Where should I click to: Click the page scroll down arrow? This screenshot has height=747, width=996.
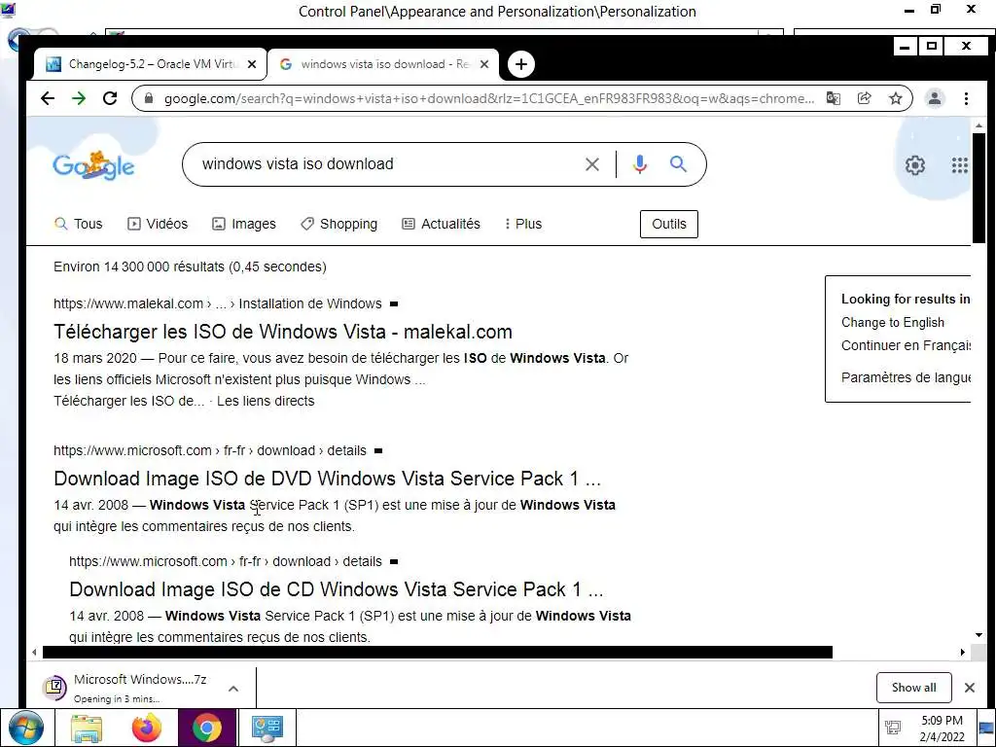[x=978, y=634]
